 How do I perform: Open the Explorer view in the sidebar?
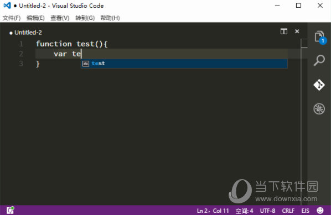point(319,37)
